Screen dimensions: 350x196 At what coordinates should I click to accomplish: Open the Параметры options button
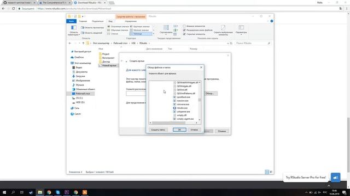(241, 30)
